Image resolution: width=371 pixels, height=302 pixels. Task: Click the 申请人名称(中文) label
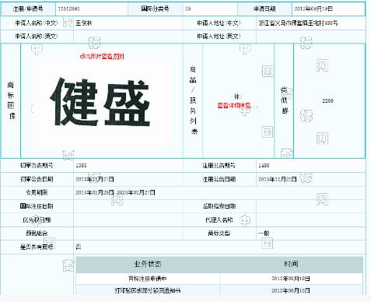coord(37,23)
